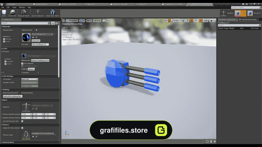Open Asset Details view options eye dropdown

(57, 23)
